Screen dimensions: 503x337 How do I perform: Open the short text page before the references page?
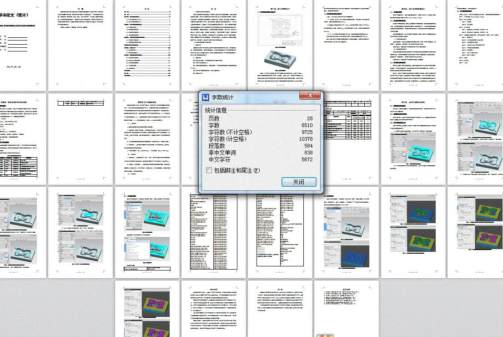[280, 309]
